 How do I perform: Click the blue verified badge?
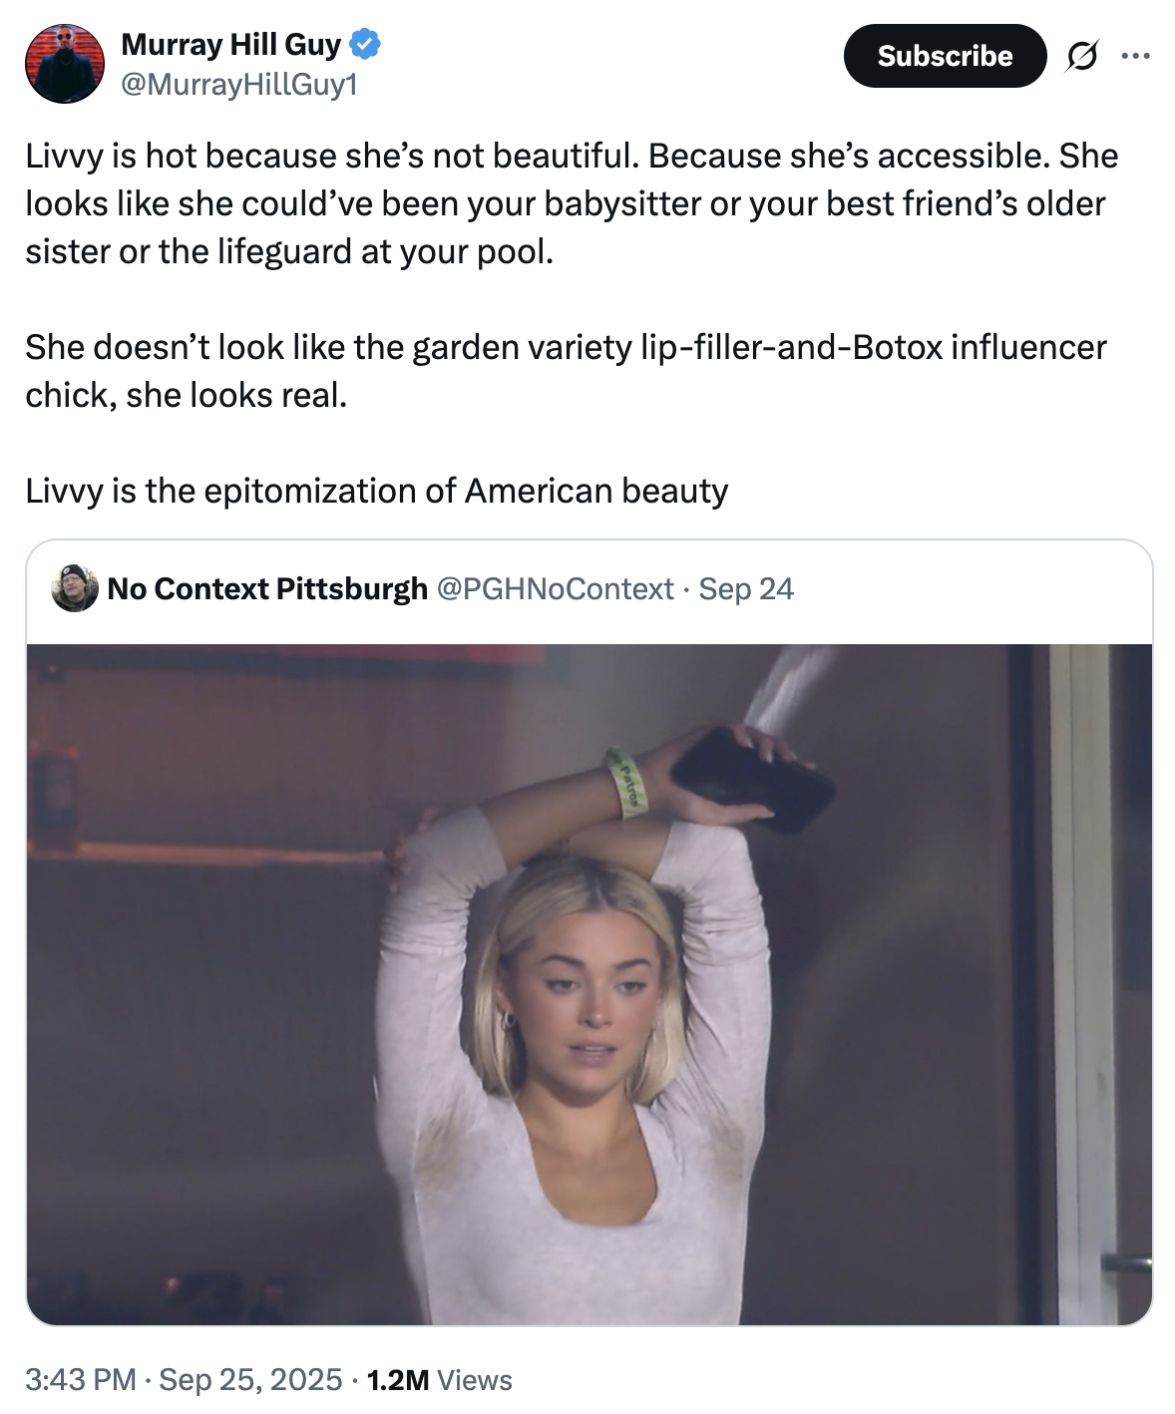pyautogui.click(x=365, y=45)
